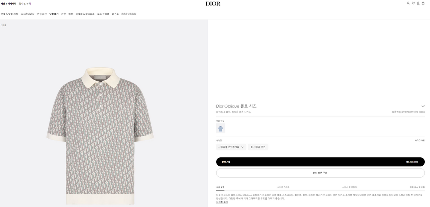Click the 장바구니 add to cart button
The height and width of the screenshot is (207, 430).
coord(320,162)
